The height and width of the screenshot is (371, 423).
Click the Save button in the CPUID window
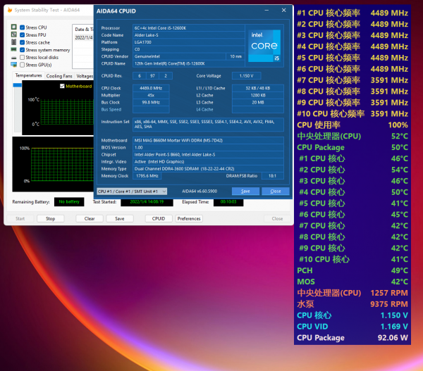(245, 191)
